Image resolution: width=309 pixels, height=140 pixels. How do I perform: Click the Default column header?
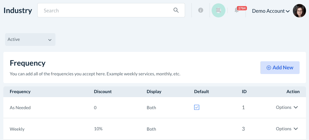202,91
